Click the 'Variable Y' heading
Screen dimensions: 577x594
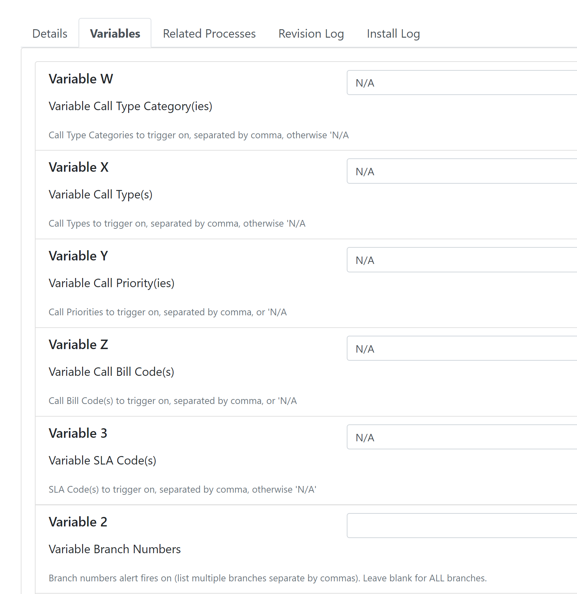coord(79,256)
